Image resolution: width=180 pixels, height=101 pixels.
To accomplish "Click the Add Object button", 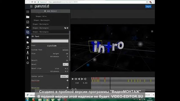I will (x=51, y=11).
